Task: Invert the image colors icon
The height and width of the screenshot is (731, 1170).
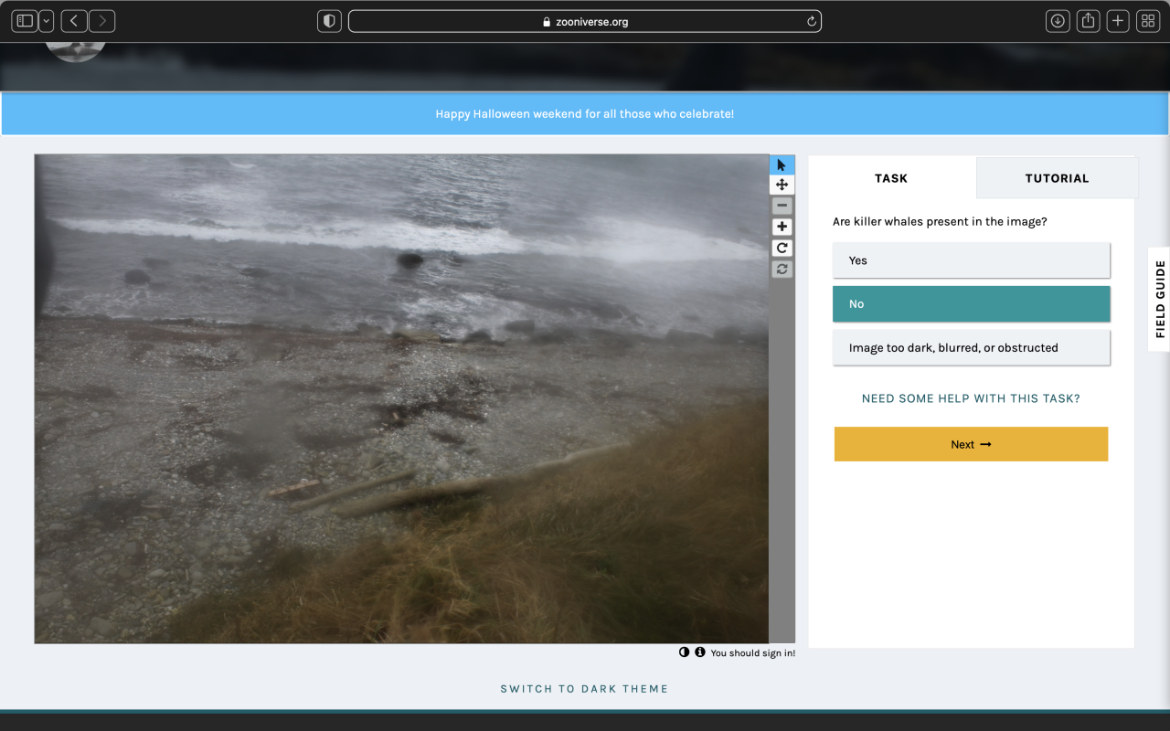Action: 684,652
